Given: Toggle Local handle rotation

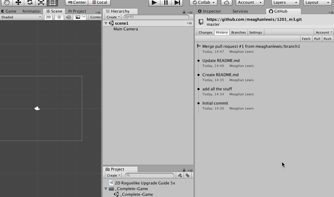Looking at the screenshot, I should coord(99,2).
